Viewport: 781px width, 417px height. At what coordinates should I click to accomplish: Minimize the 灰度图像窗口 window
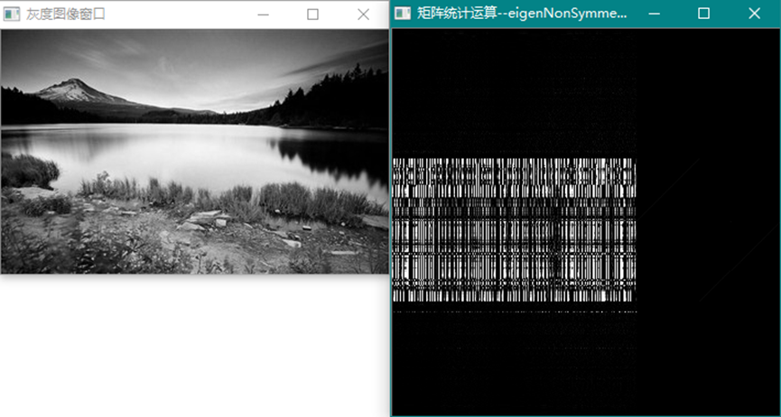(263, 15)
